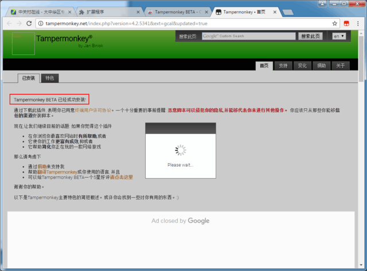Close the 中关村在线 tab
Screen dimensions: 367x271
69,12
